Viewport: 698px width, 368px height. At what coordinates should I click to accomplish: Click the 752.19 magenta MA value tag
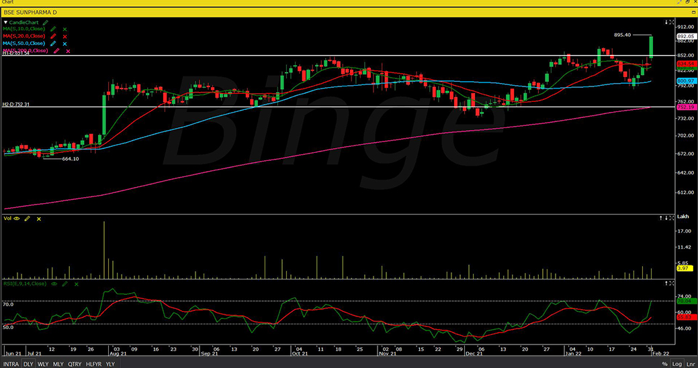pos(686,107)
